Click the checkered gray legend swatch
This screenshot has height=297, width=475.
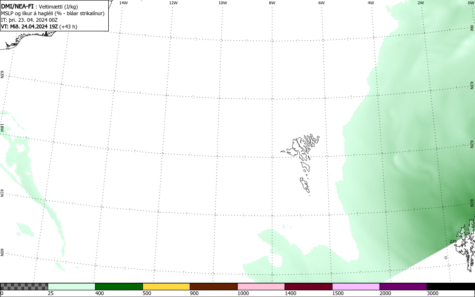click(x=24, y=287)
